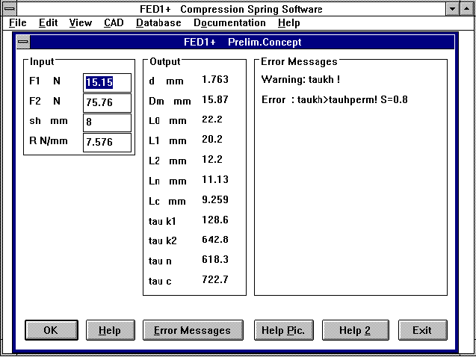Open the Help menu in menu bar
476x357 pixels.
pos(288,23)
